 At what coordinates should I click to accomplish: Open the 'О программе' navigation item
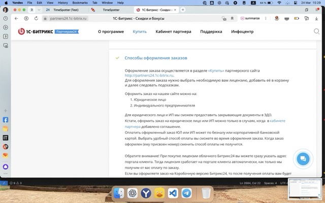point(111,31)
